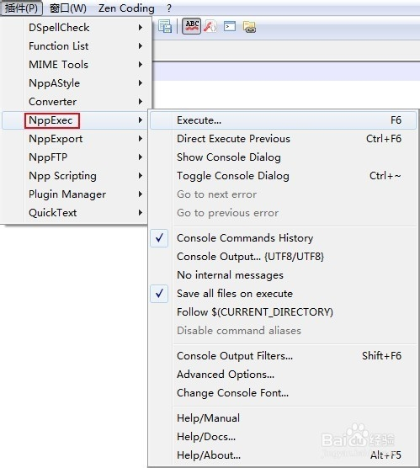
Task: Select QuickText plugin label
Action: click(52, 213)
